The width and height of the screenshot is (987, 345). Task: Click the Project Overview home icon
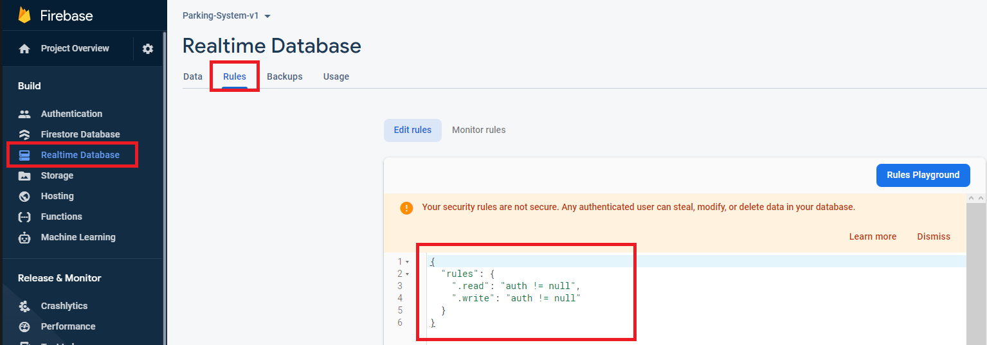pos(24,49)
